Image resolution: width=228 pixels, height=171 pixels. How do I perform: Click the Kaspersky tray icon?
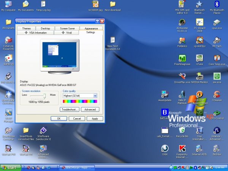pyautogui.click(x=184, y=168)
